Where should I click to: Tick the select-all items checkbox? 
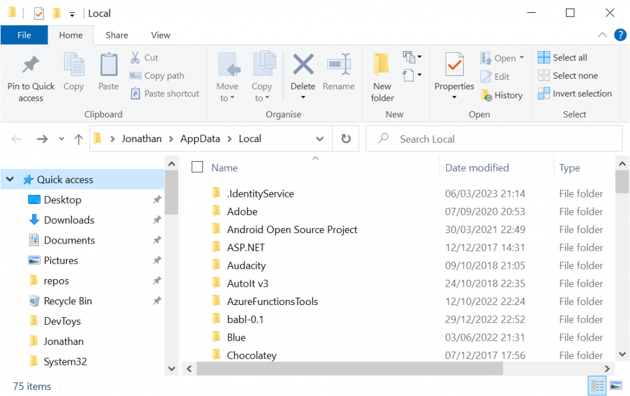(197, 167)
